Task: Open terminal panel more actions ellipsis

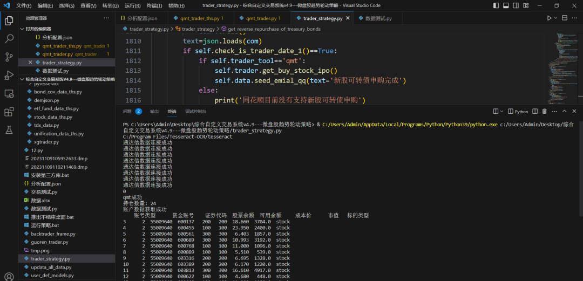Action: pyautogui.click(x=554, y=111)
